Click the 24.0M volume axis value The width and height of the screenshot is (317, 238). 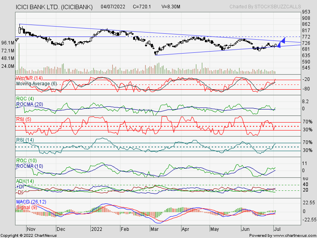[x=8, y=66]
